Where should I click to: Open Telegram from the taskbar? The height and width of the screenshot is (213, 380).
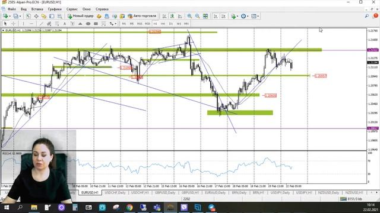(x=211, y=208)
